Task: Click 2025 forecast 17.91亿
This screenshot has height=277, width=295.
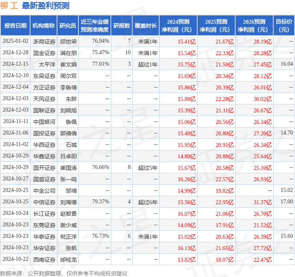Action: point(225,225)
